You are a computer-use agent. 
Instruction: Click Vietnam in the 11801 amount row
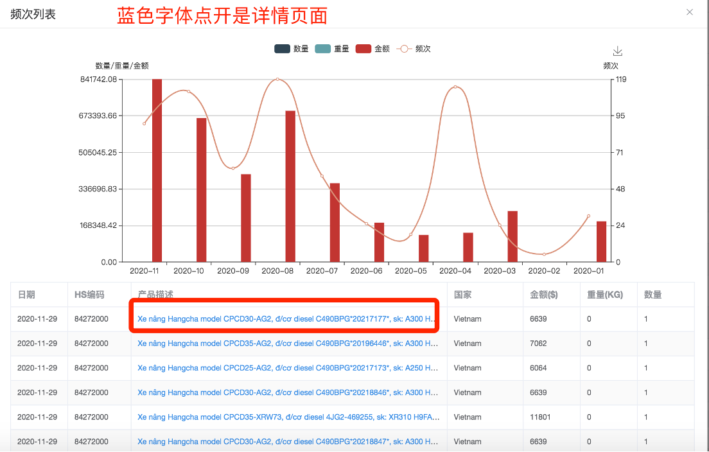coord(468,417)
